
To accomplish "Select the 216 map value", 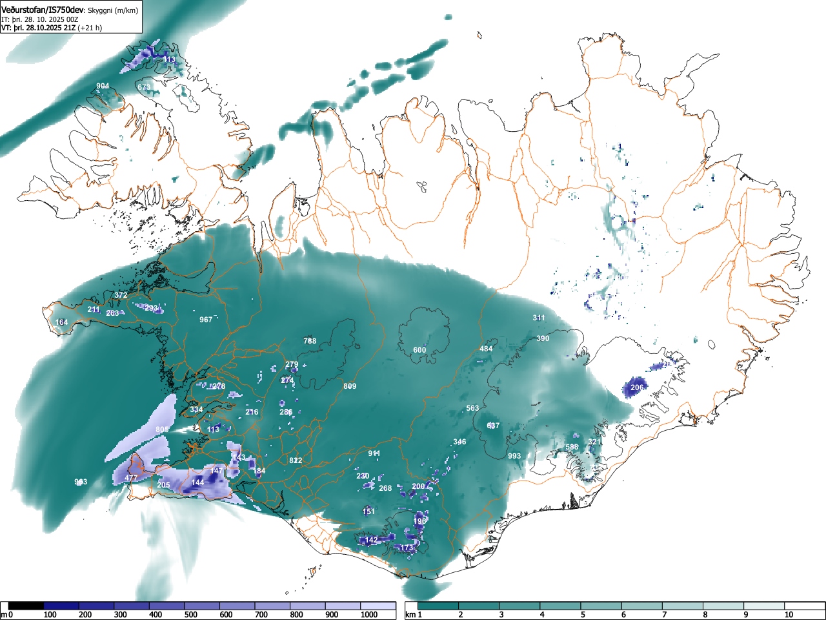I will [x=252, y=412].
